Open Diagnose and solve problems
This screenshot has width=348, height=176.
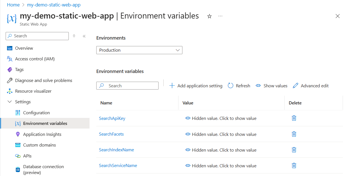click(43, 80)
